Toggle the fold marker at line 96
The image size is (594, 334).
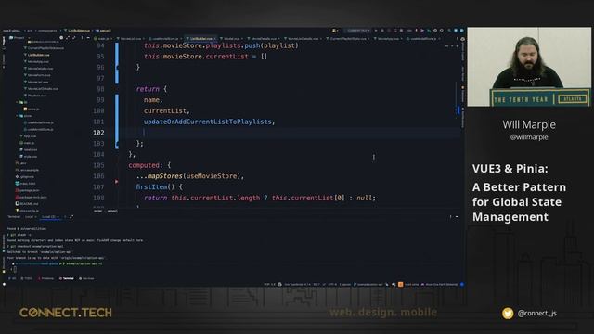pyautogui.click(x=117, y=68)
